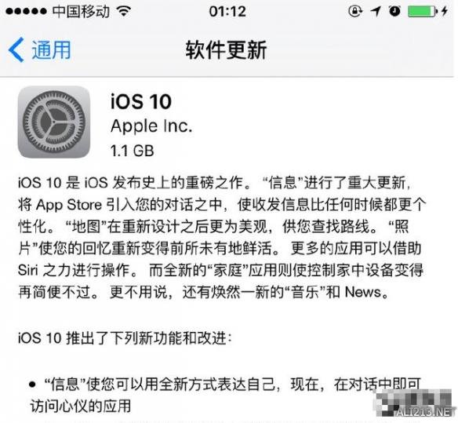
Task: Tap the Wi-Fi signal icon
Action: pos(124,11)
